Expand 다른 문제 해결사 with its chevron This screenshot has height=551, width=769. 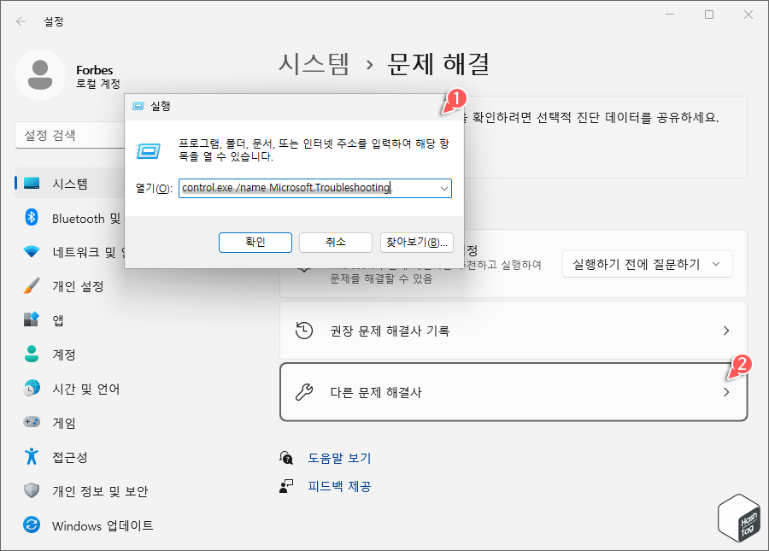[x=726, y=393]
